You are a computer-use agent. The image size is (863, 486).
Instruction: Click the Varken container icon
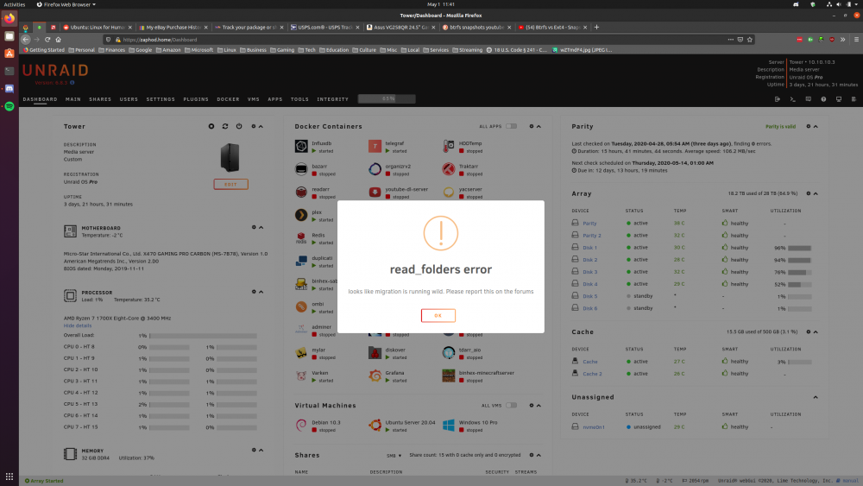click(301, 376)
